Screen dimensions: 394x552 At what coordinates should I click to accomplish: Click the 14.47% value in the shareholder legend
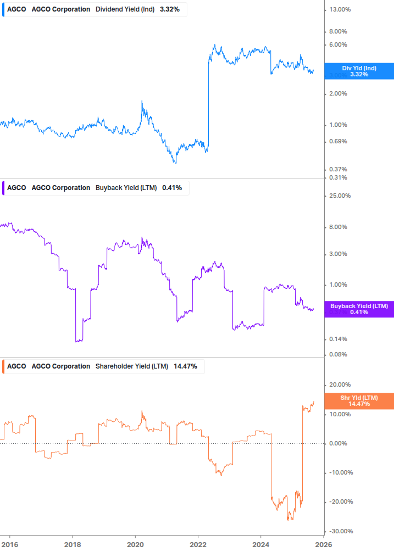(x=185, y=366)
